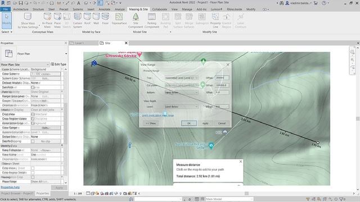360x202 pixels.
Task: Close the Site view tab
Action: click(126, 43)
